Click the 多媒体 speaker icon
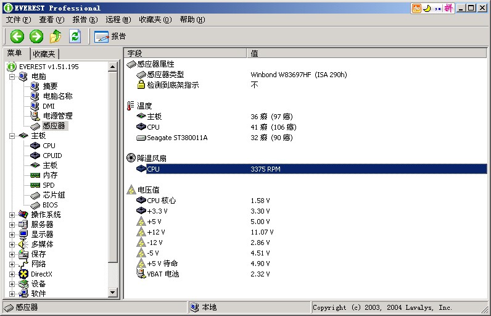 [23, 244]
